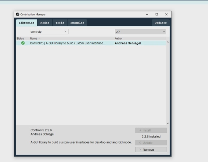This screenshot has width=208, height=162.
Task: Minimize the Contribution Manager window
Action: (147, 14)
